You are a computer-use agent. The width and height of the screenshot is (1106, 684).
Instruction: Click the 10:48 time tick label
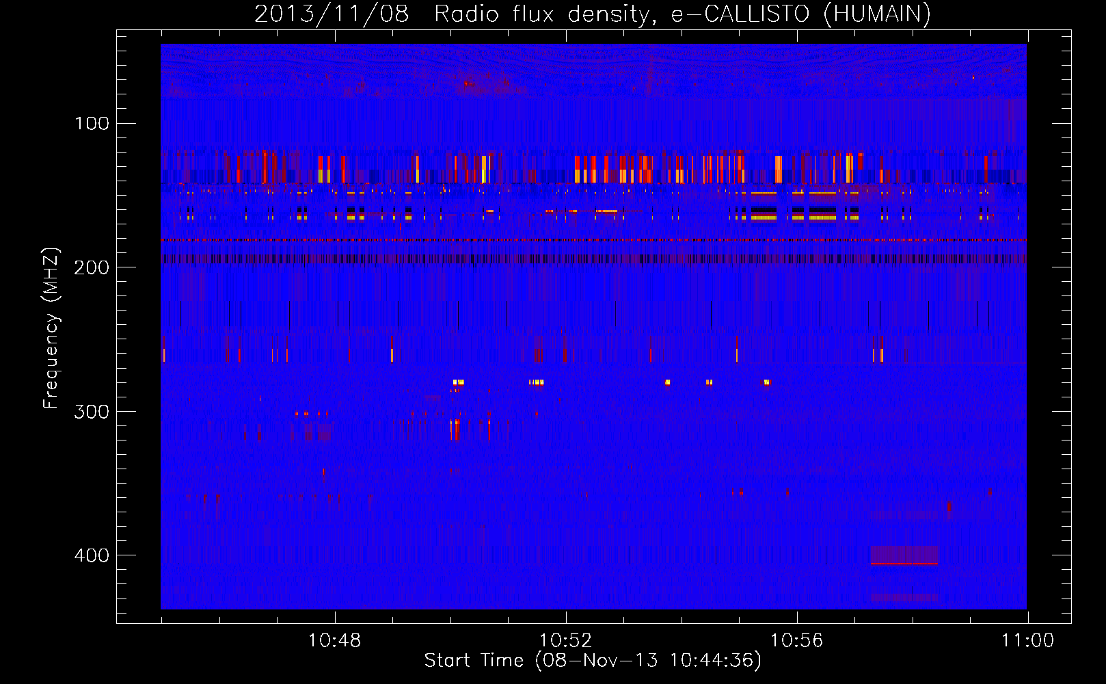(x=335, y=641)
